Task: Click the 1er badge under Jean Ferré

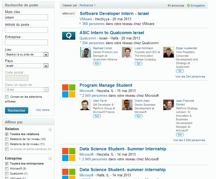Action: pyautogui.click(x=97, y=116)
